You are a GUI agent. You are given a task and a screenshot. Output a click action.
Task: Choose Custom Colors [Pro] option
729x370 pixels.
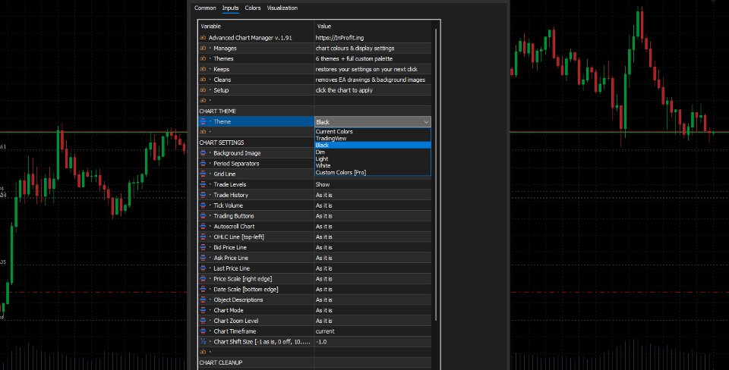tap(373, 172)
